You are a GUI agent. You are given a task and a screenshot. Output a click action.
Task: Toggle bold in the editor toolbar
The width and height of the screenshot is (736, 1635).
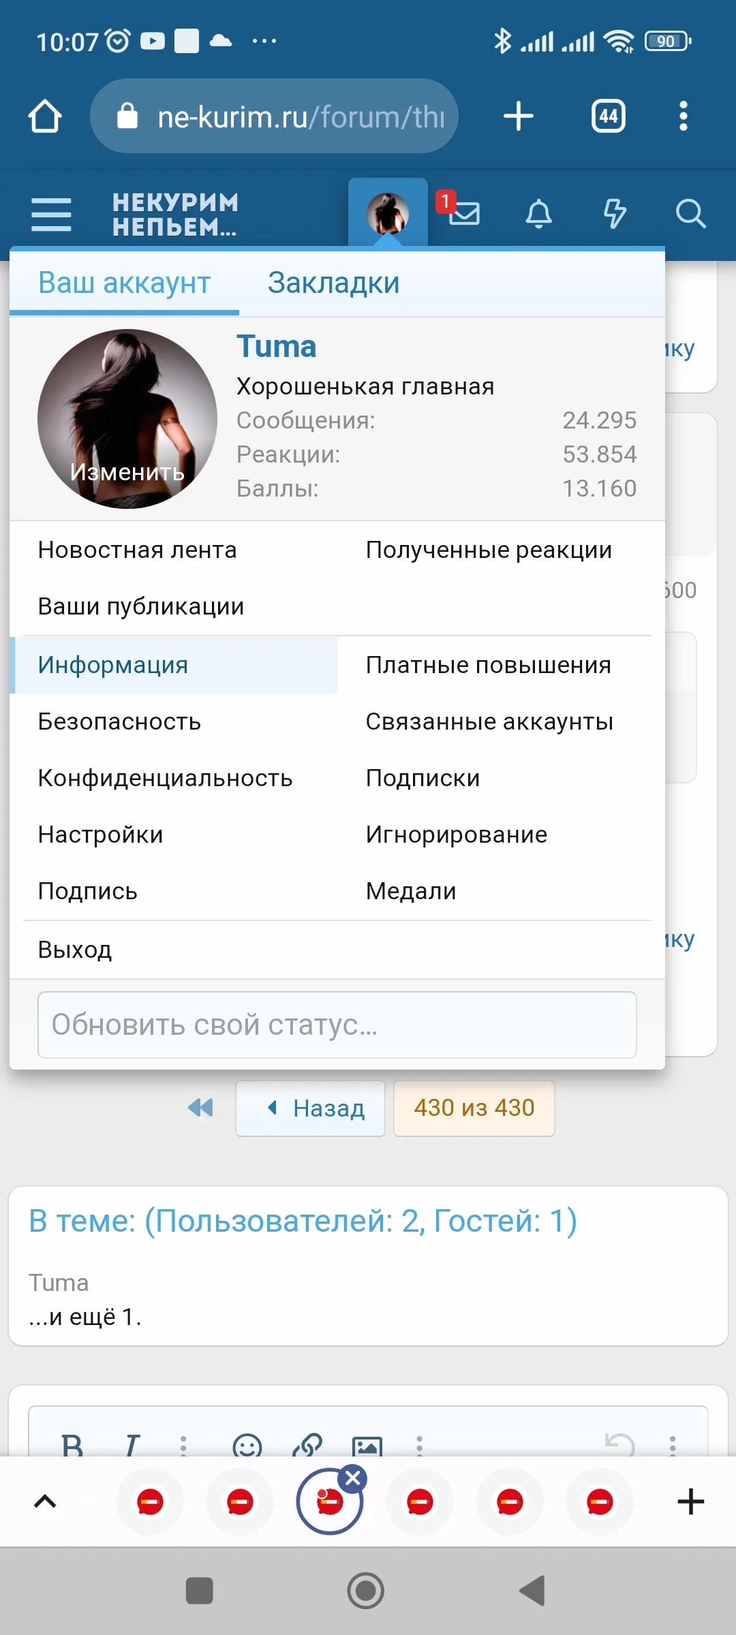[x=72, y=1444]
